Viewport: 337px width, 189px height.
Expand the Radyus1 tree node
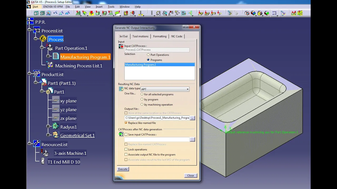tap(48, 126)
